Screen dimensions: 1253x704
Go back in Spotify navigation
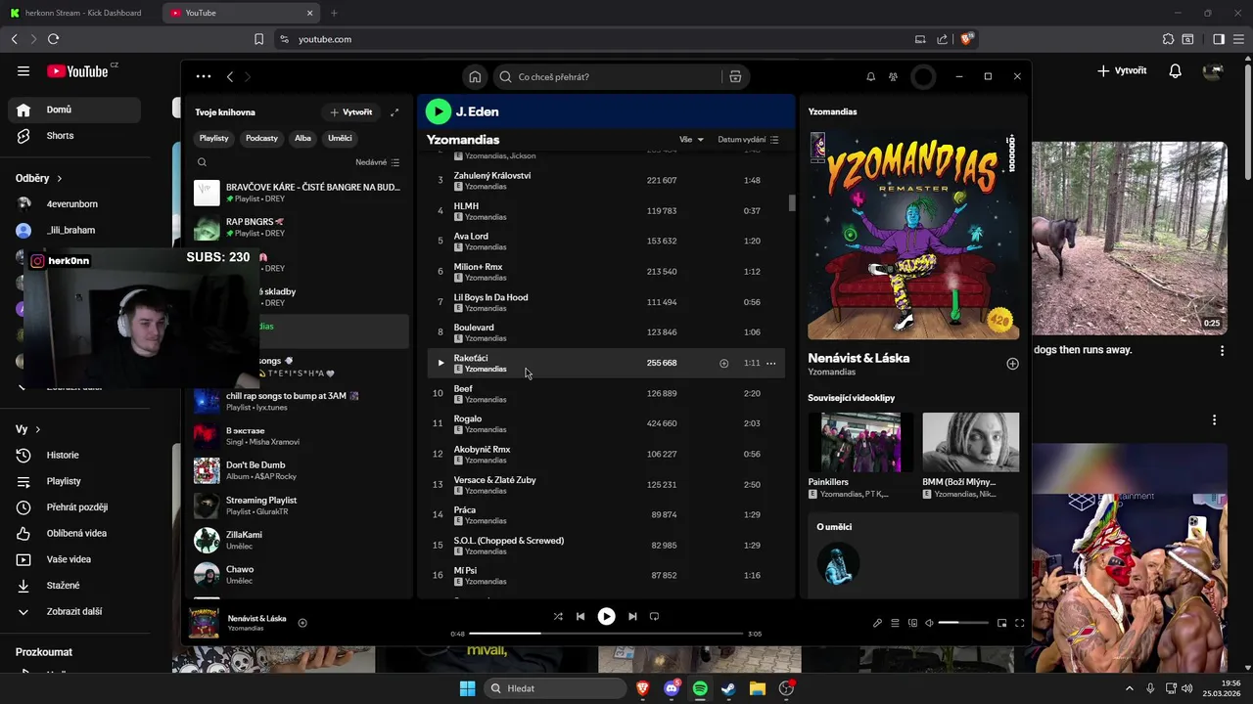click(230, 76)
